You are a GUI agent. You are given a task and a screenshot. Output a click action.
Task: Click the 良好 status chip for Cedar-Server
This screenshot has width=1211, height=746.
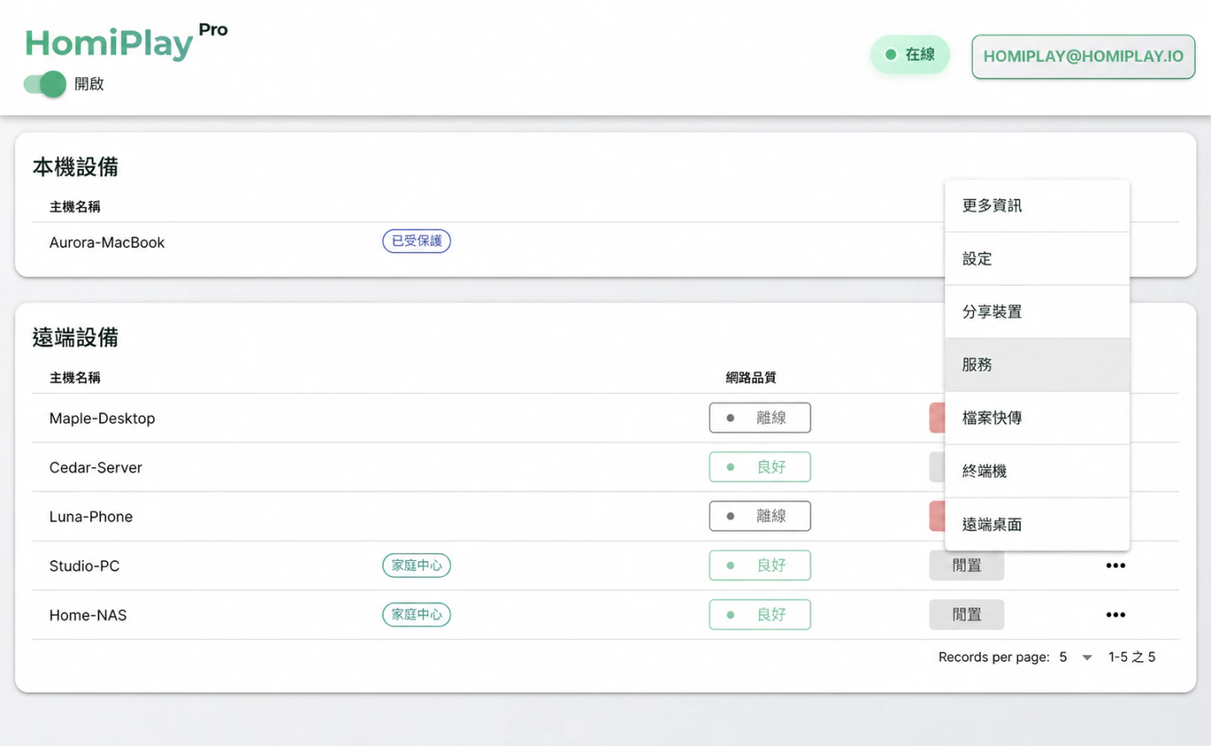coord(760,467)
